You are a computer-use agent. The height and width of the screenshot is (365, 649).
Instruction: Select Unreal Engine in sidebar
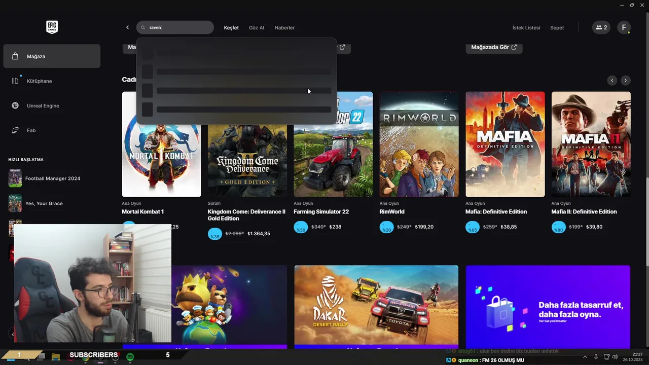coord(52,106)
